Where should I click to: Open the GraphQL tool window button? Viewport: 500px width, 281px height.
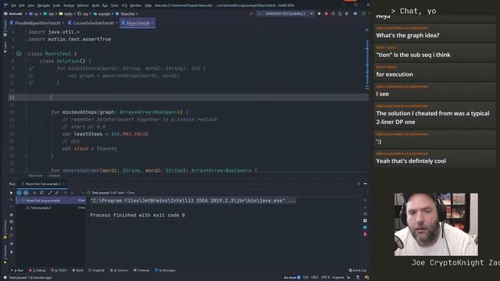97,270
